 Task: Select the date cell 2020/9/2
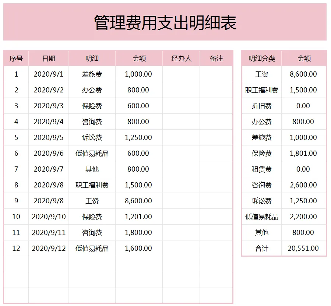[x=49, y=90]
